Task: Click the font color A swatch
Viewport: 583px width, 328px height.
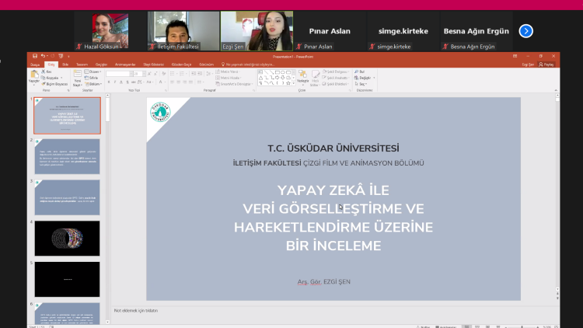Action: pos(161,82)
